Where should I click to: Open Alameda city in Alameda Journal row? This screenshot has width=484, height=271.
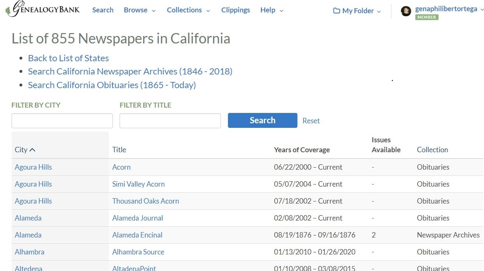point(28,218)
